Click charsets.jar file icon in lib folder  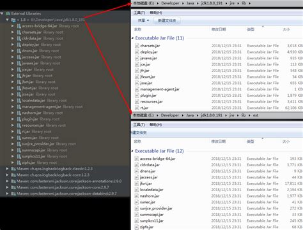[x=137, y=46]
